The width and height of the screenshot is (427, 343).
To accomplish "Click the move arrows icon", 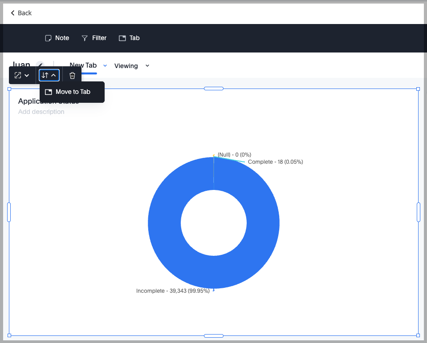I will pyautogui.click(x=45, y=76).
